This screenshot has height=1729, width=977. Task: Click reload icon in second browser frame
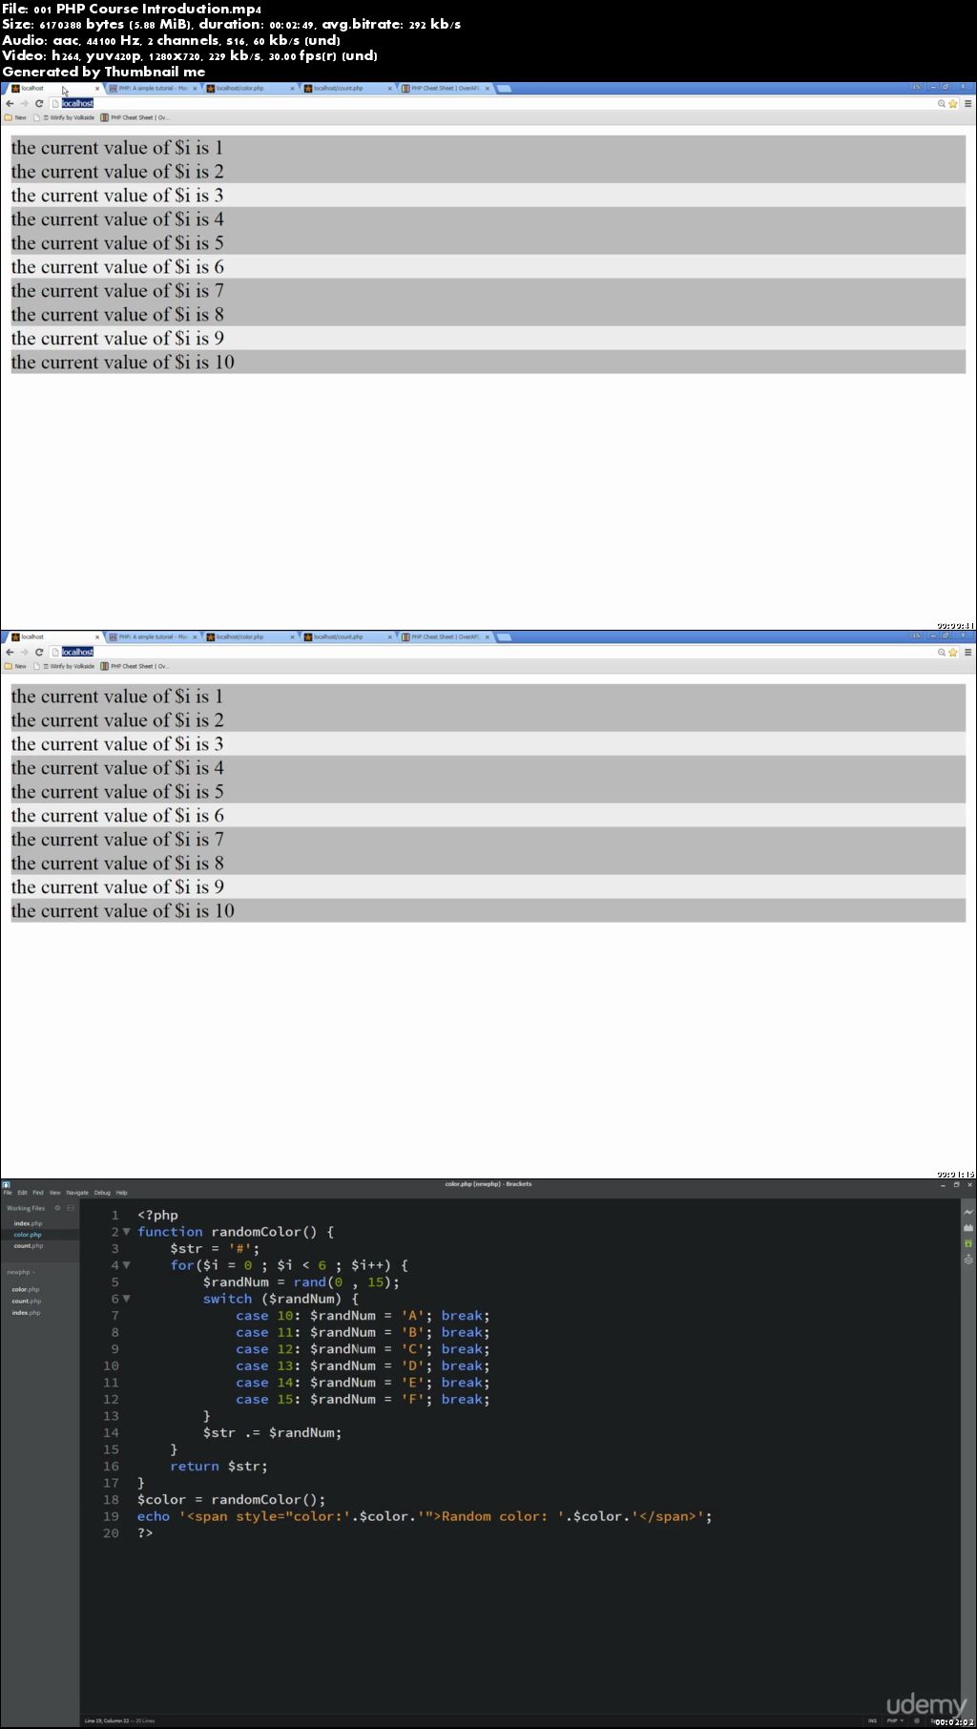[39, 652]
